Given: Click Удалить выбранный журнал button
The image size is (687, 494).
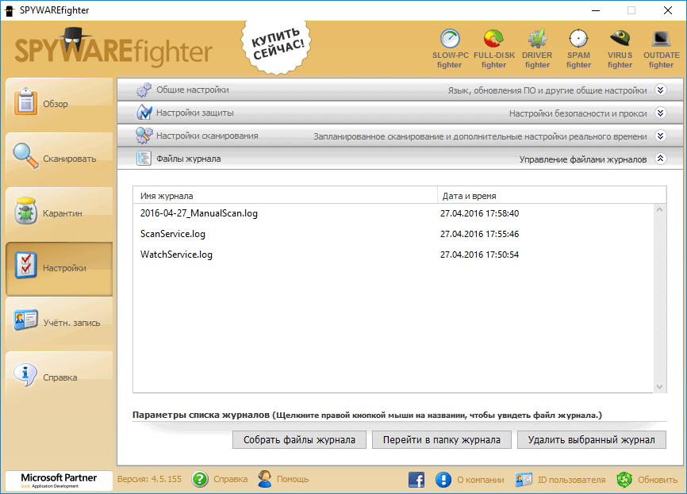Looking at the screenshot, I should click(592, 440).
